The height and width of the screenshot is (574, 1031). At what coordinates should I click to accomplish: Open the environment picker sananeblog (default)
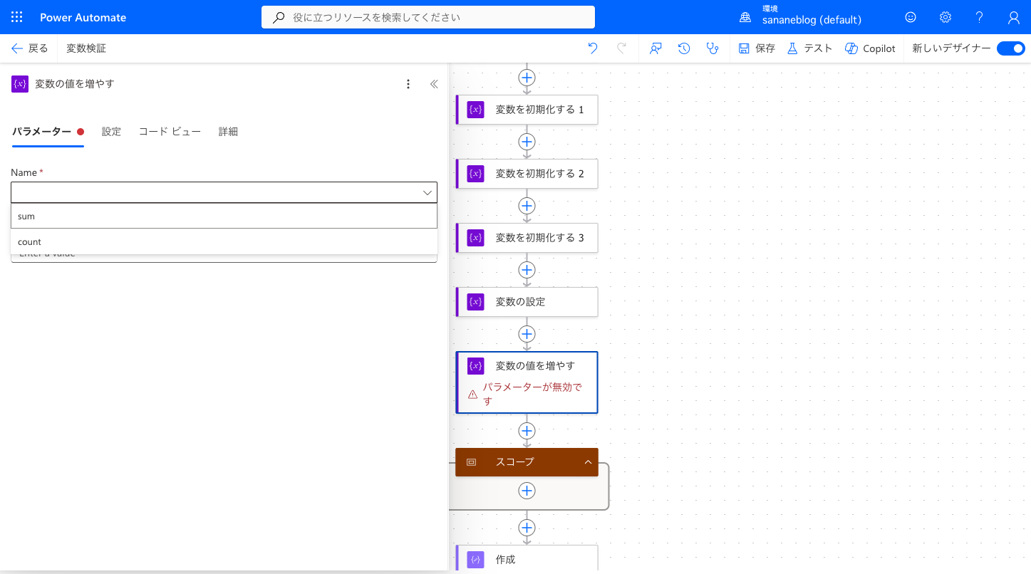tap(800, 17)
